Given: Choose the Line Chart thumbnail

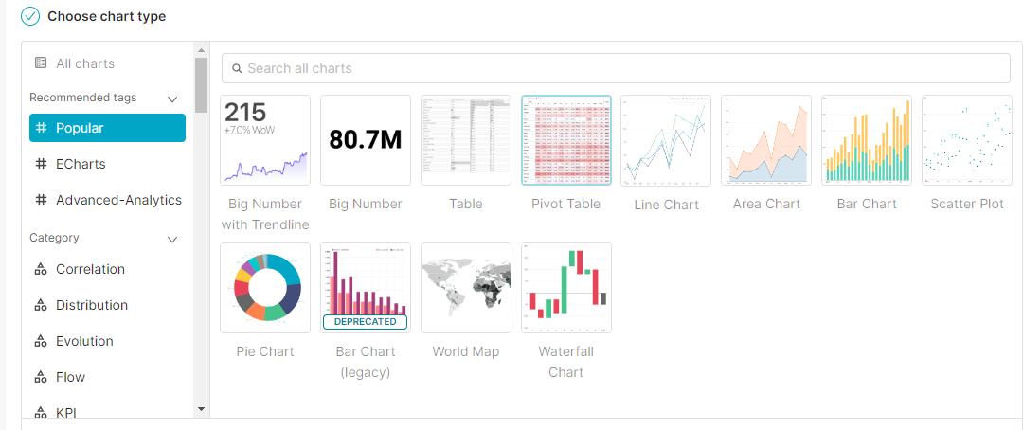Looking at the screenshot, I should tap(667, 140).
